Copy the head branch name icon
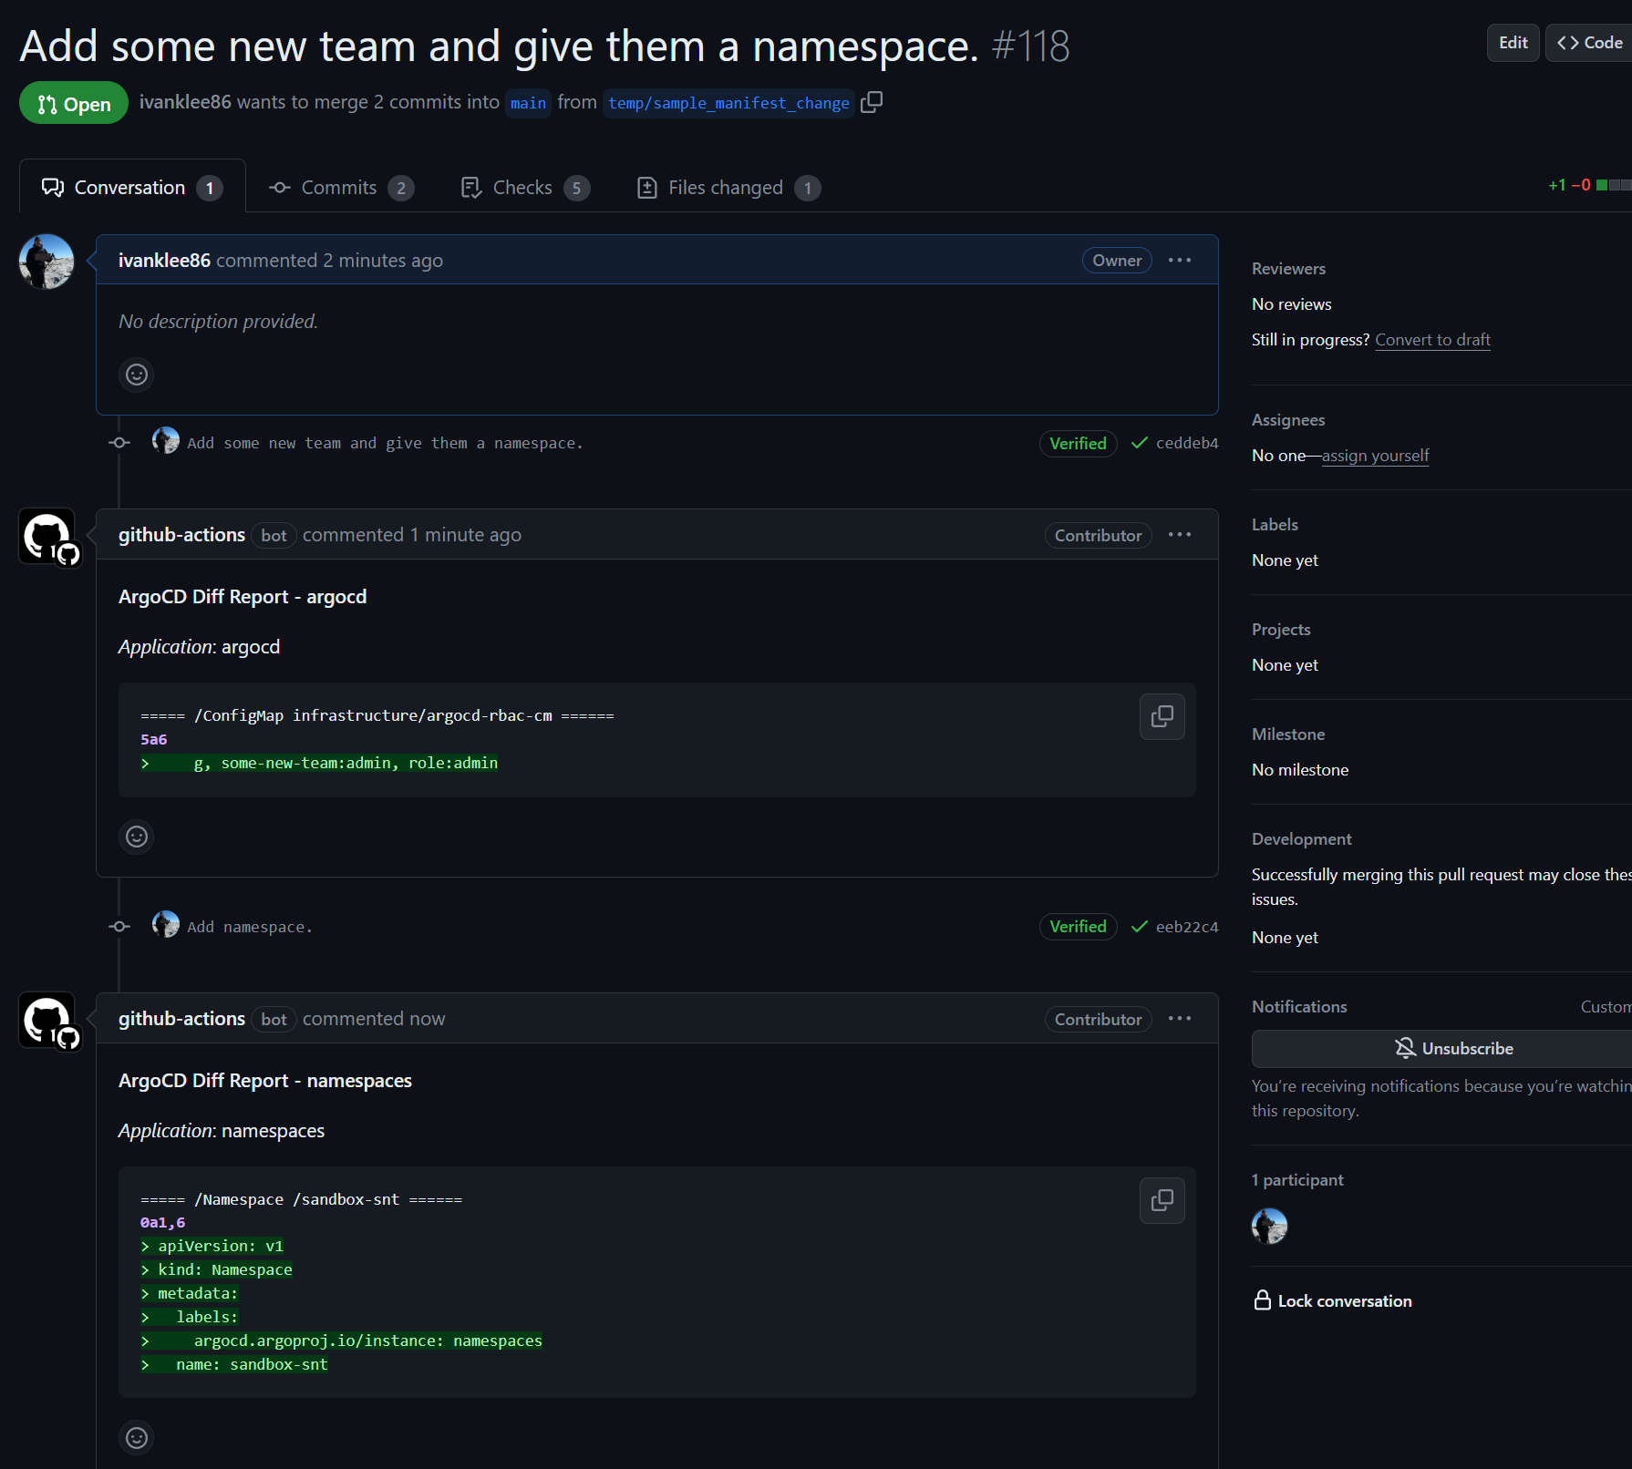 [x=872, y=102]
